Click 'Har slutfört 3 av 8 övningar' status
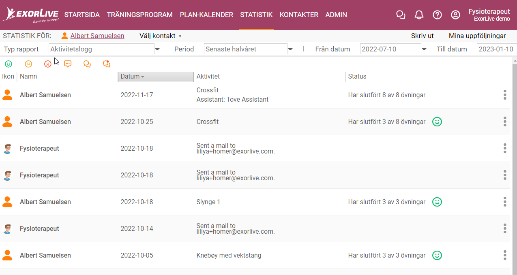 387,122
